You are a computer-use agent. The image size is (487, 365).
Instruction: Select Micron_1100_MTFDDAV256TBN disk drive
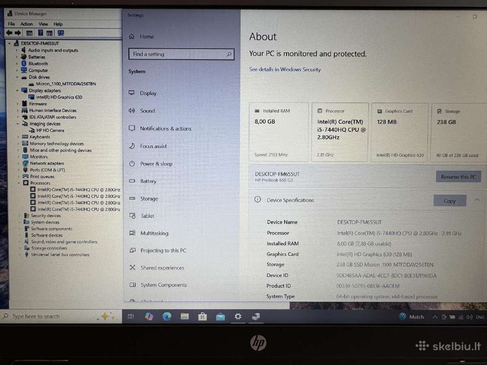[x=66, y=84]
